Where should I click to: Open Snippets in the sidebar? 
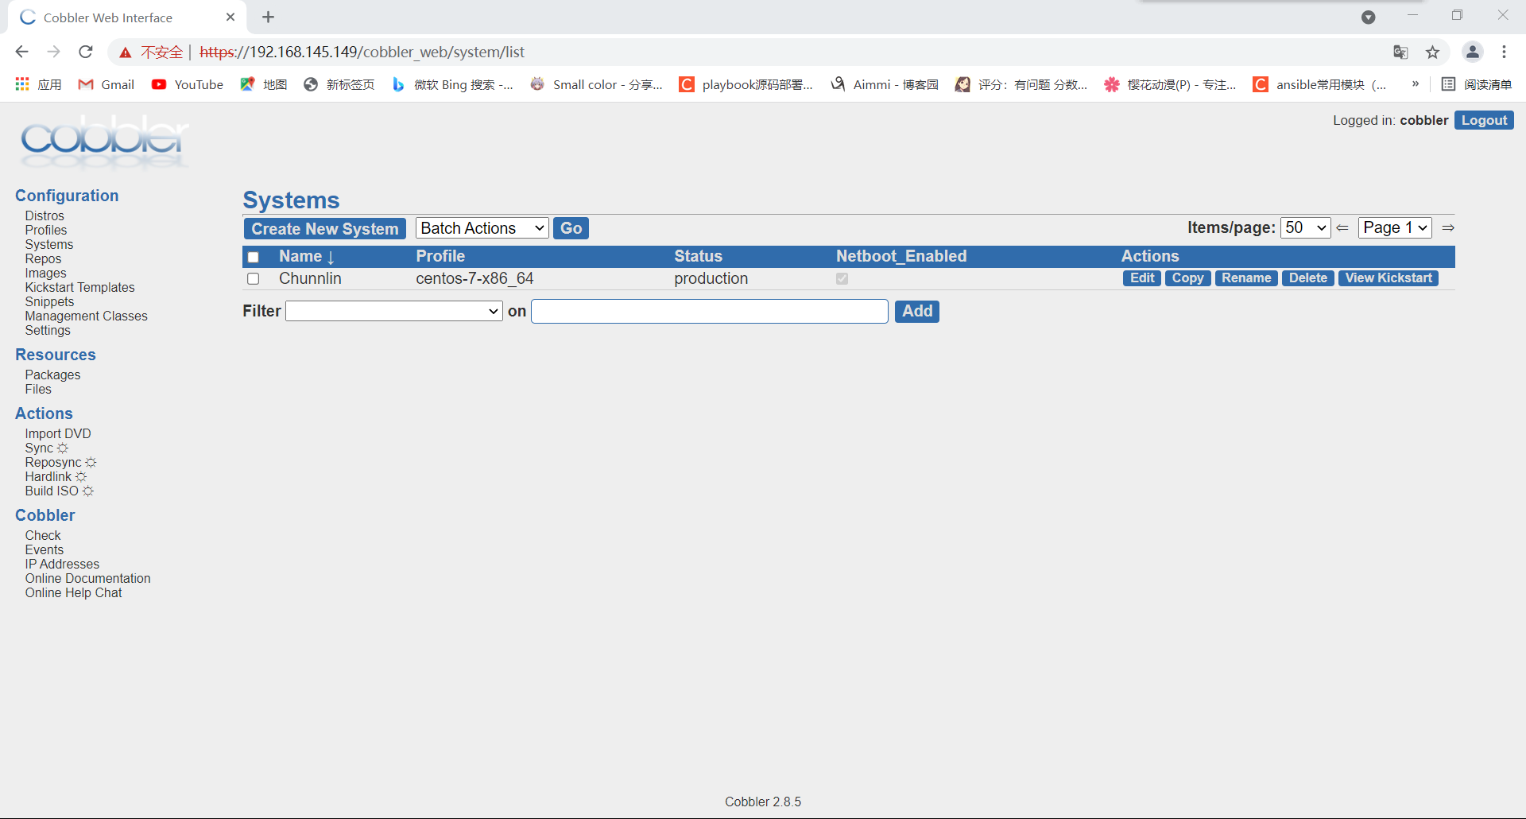click(x=49, y=301)
